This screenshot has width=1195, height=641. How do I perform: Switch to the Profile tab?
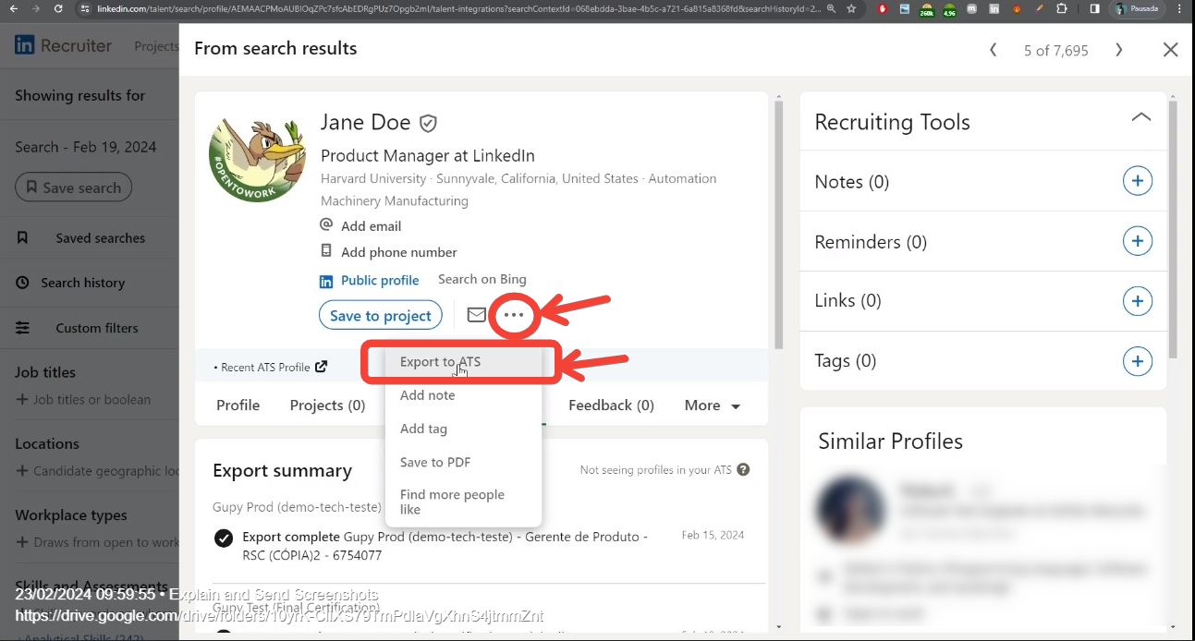[x=238, y=405]
